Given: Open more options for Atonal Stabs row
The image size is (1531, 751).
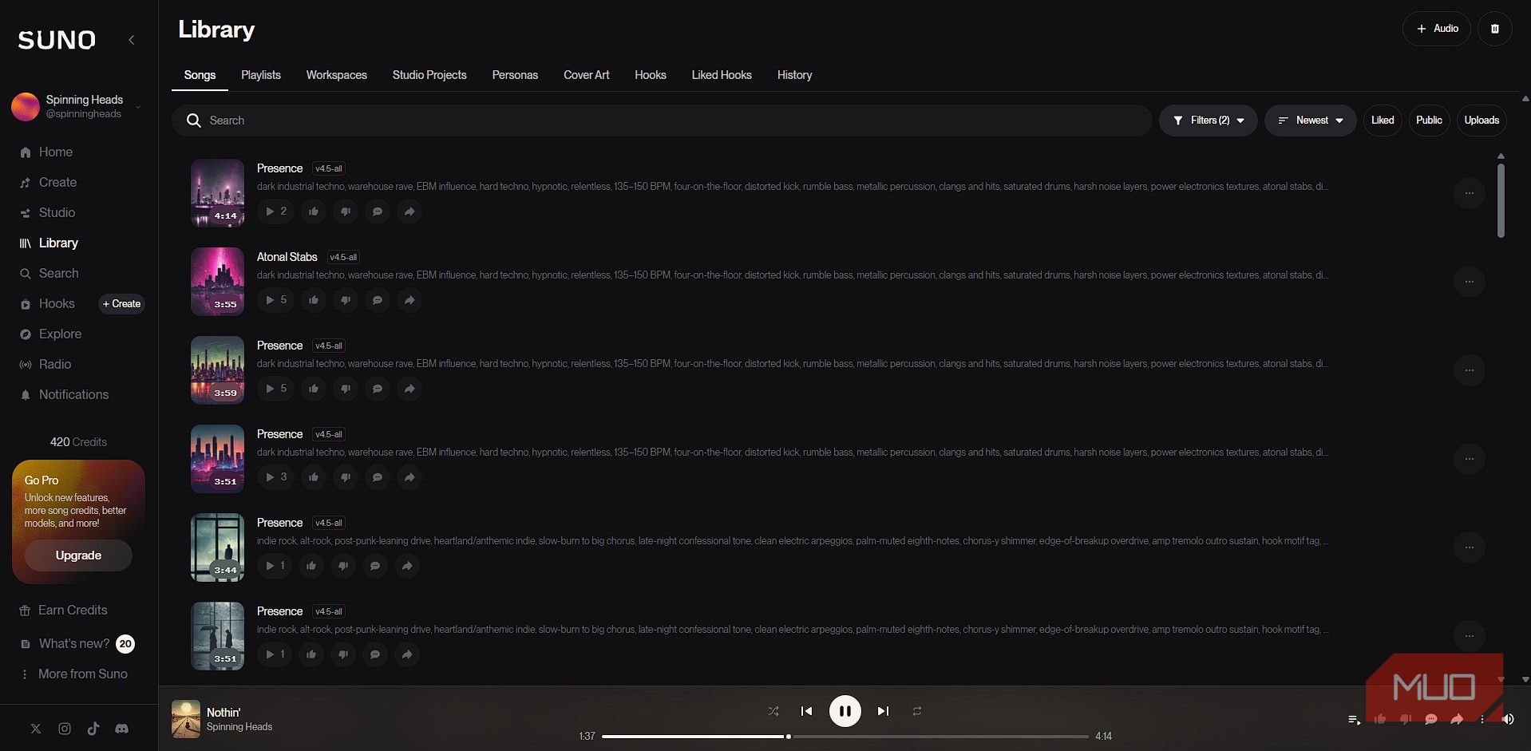Looking at the screenshot, I should point(1469,282).
